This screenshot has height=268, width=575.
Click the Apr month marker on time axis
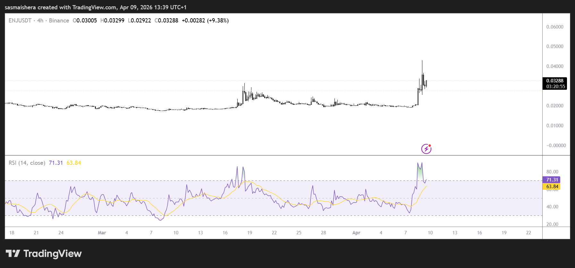pos(356,233)
